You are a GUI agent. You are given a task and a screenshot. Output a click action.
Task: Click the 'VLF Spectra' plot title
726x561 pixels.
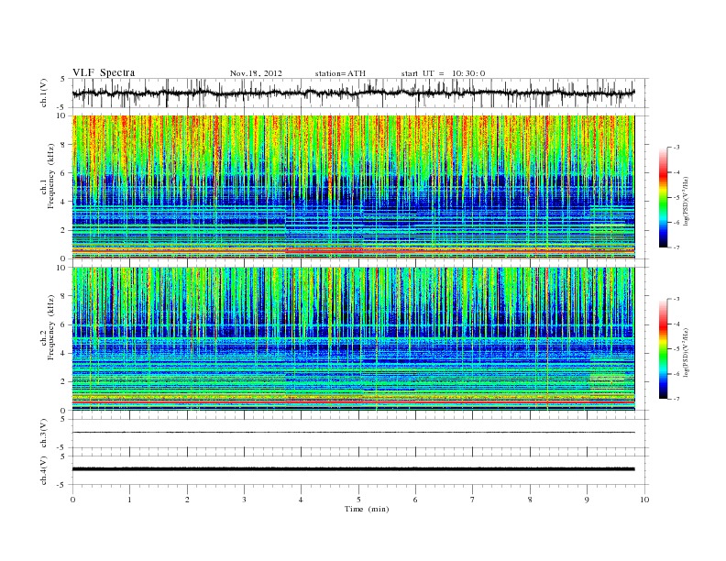(104, 72)
